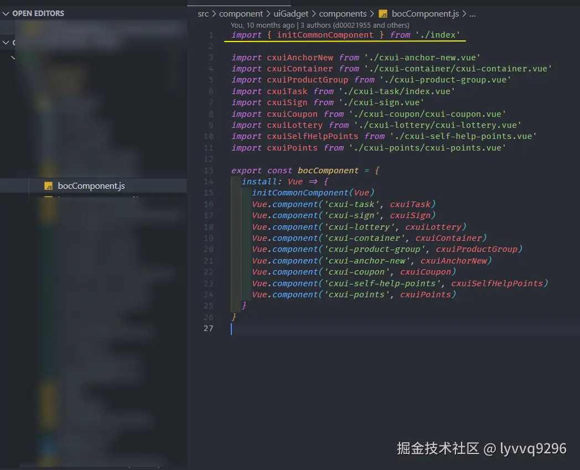The height and width of the screenshot is (470, 580).
Task: Click the bocComponent.js breadcrumb file name
Action: point(425,14)
